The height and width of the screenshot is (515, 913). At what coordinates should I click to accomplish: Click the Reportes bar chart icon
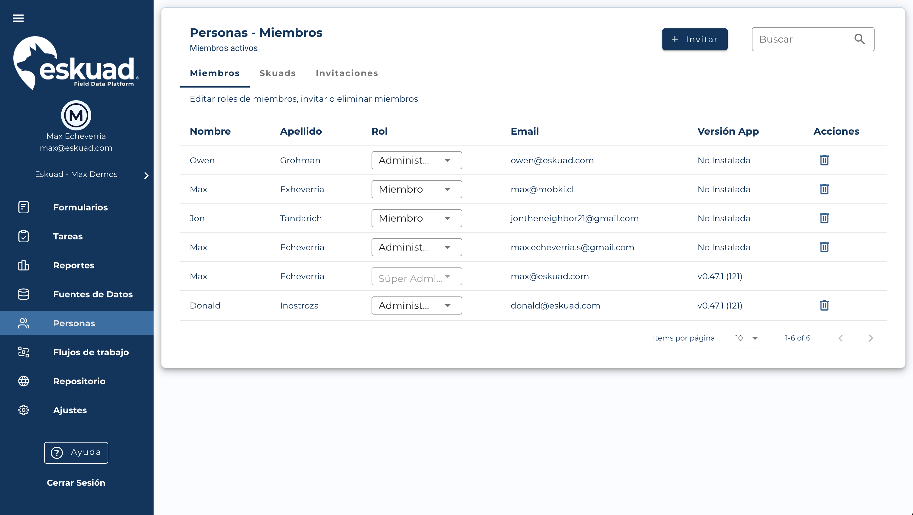click(x=23, y=265)
